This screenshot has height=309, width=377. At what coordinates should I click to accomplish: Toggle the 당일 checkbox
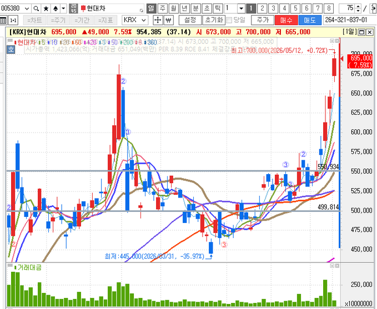pyautogui.click(x=229, y=20)
